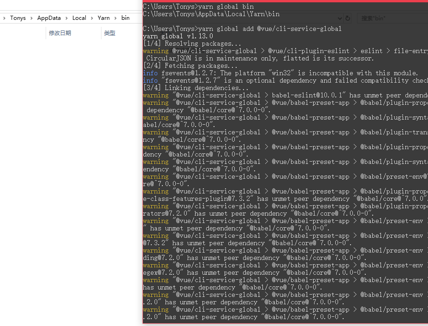428x326 pixels.
Task: Sort files by 修改日期 column
Action: click(60, 33)
